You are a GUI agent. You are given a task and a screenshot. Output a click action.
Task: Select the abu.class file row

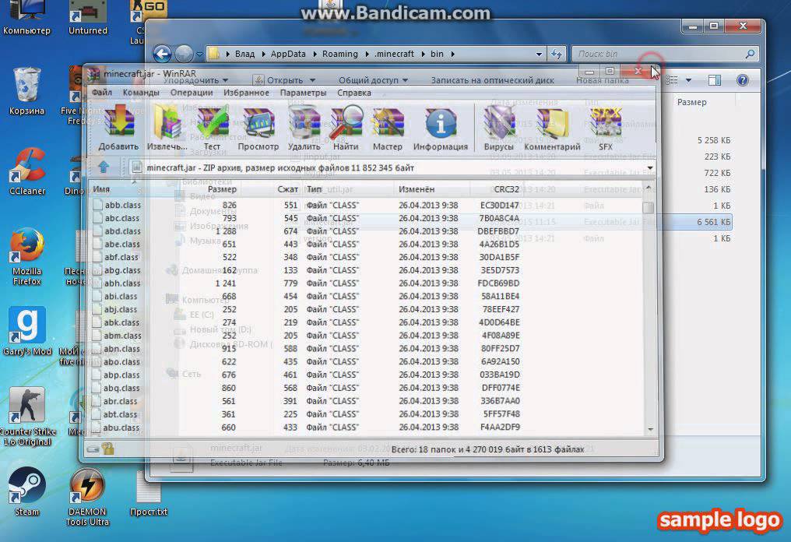(306, 428)
